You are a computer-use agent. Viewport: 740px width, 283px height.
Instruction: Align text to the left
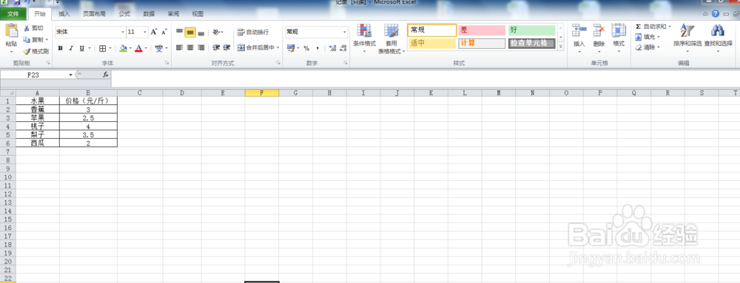(x=179, y=47)
